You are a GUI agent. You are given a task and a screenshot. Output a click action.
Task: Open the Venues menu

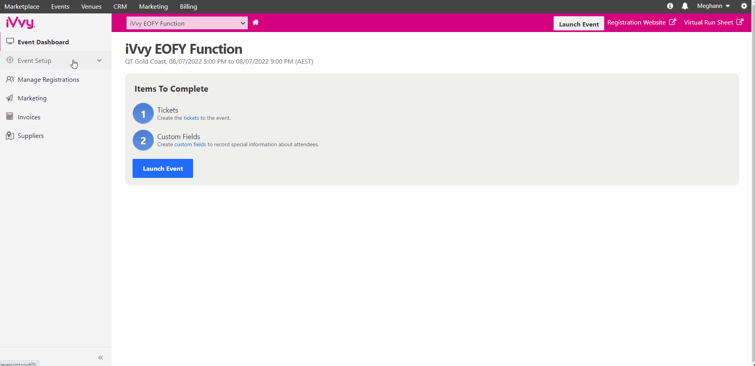coord(91,6)
